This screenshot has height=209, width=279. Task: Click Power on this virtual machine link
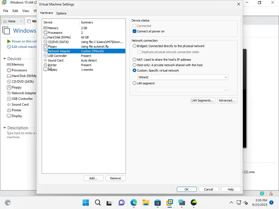coord(24,41)
